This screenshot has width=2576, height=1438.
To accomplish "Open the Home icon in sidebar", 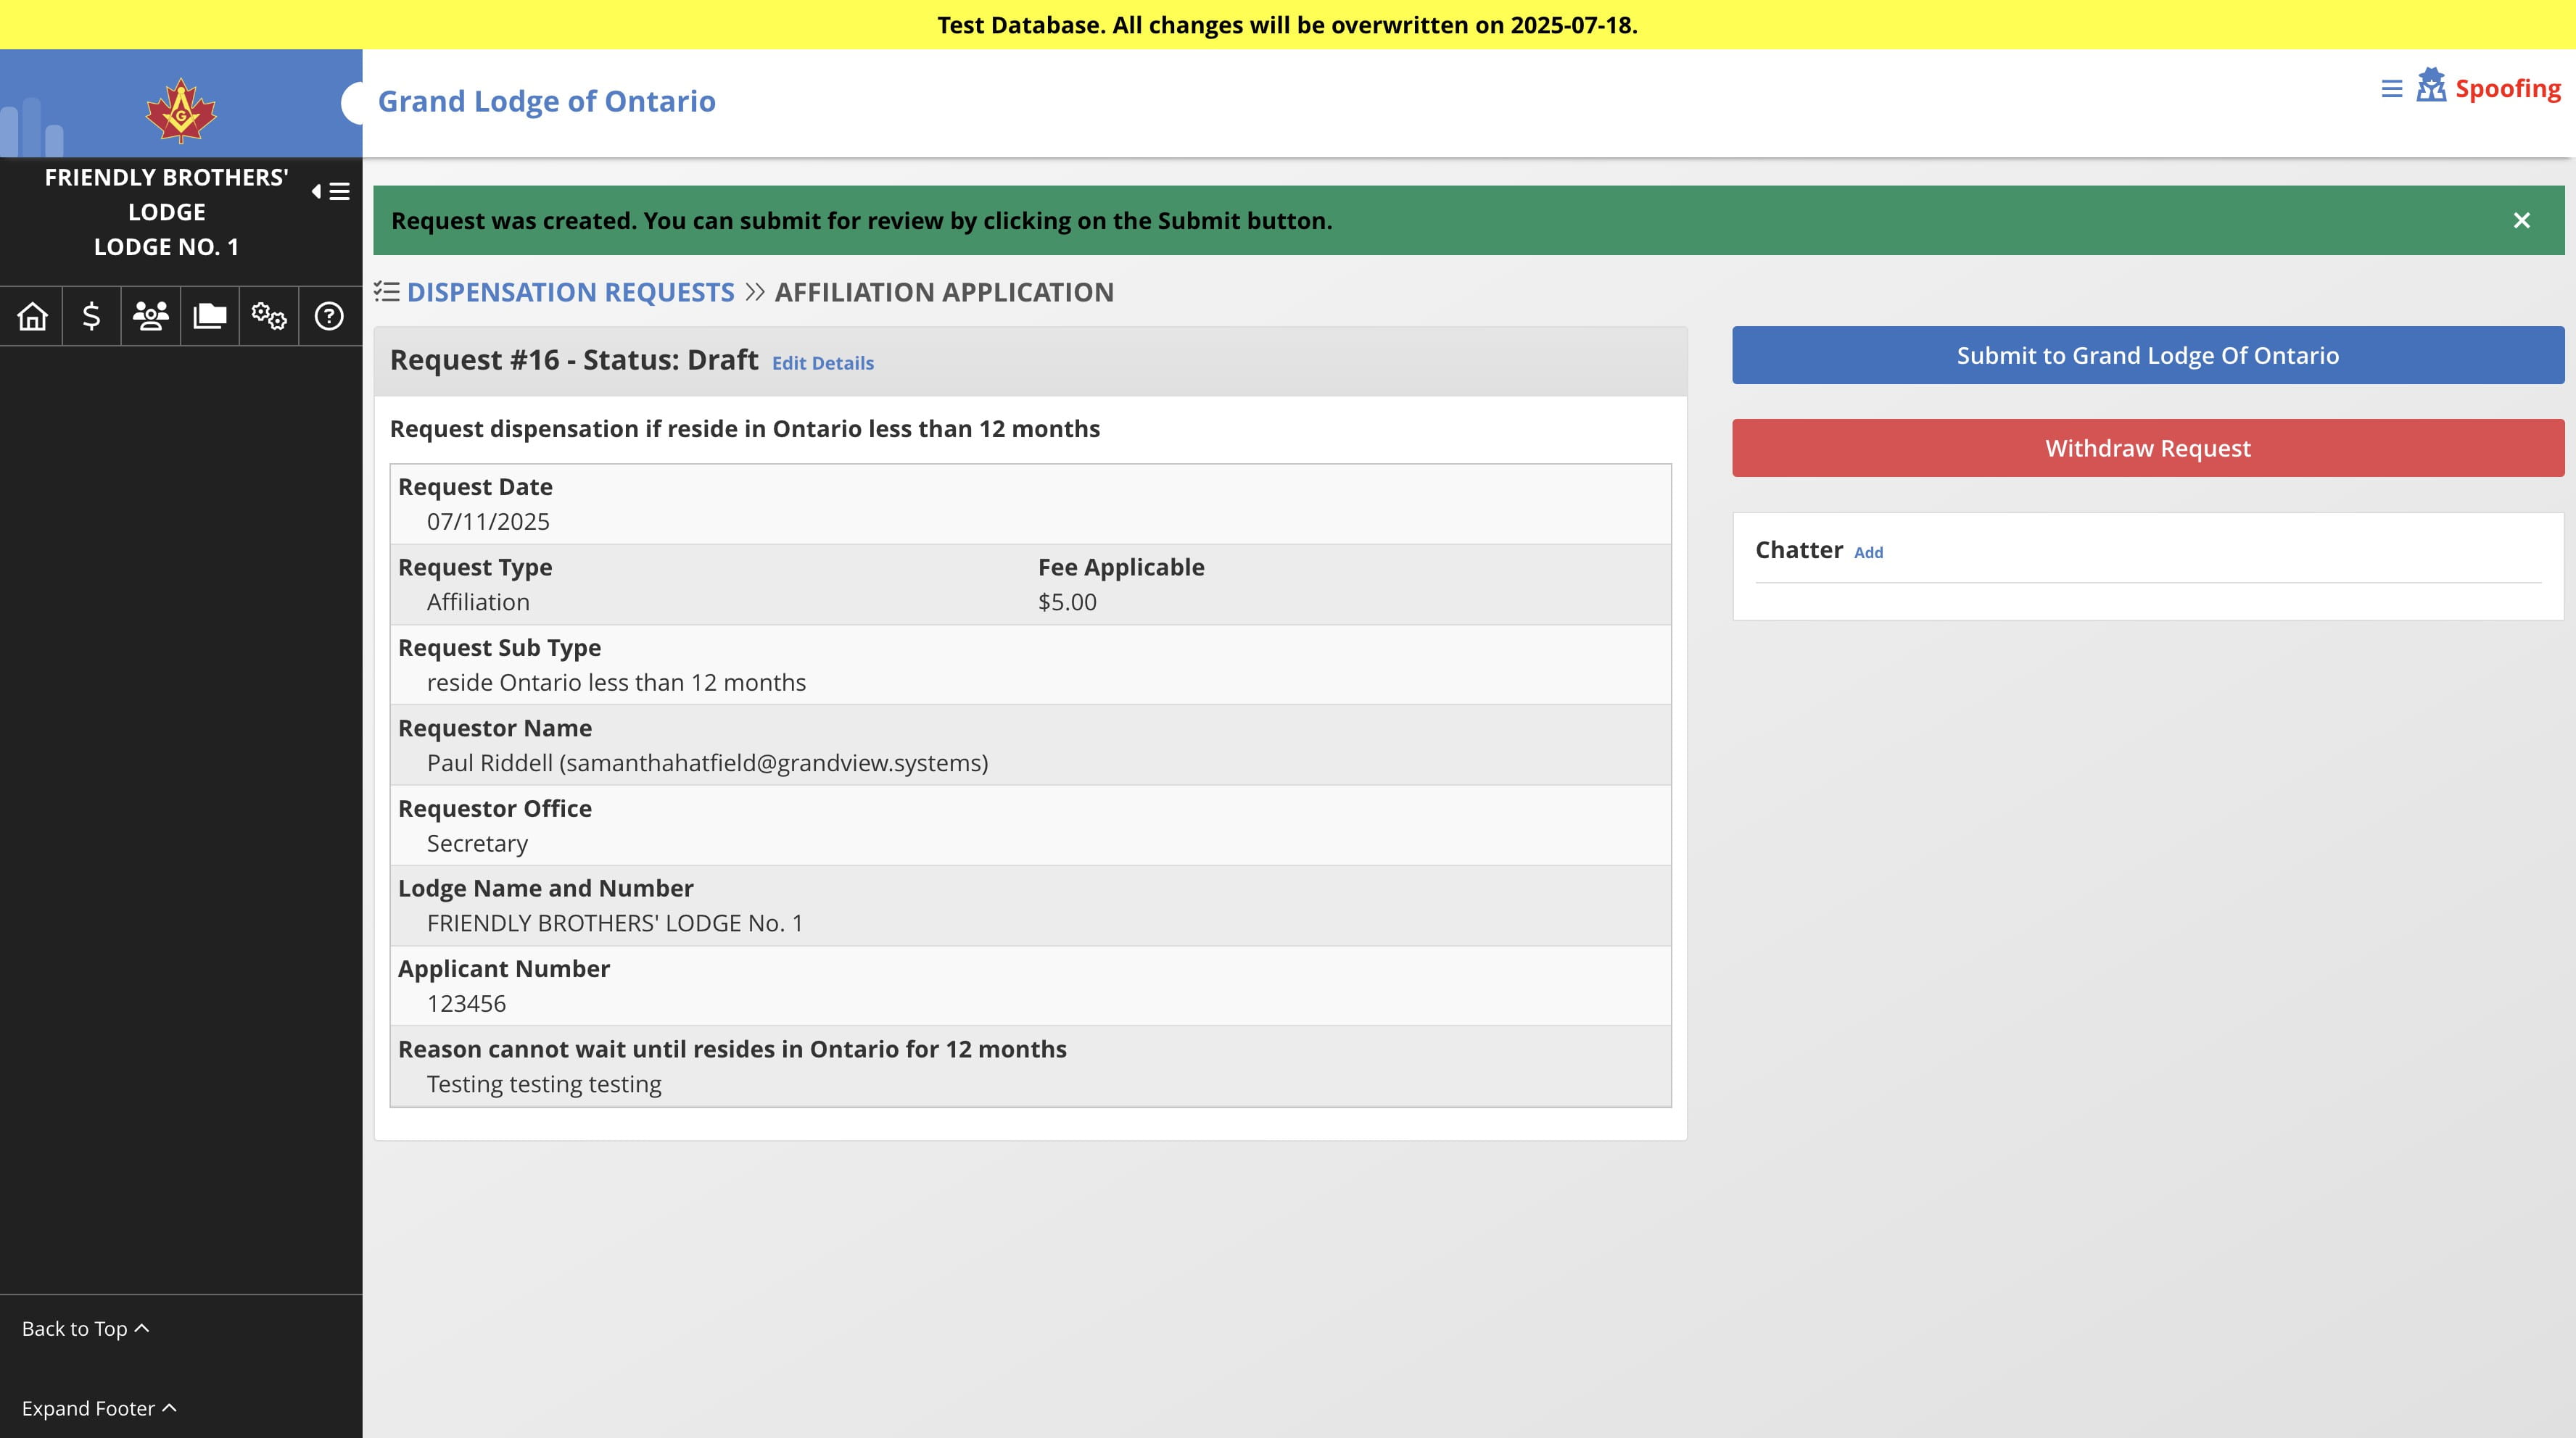I will coord(32,317).
